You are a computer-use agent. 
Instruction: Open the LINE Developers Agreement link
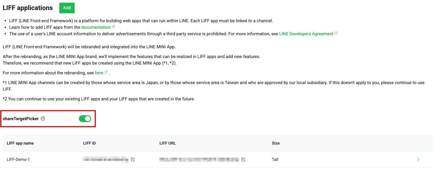(306, 34)
